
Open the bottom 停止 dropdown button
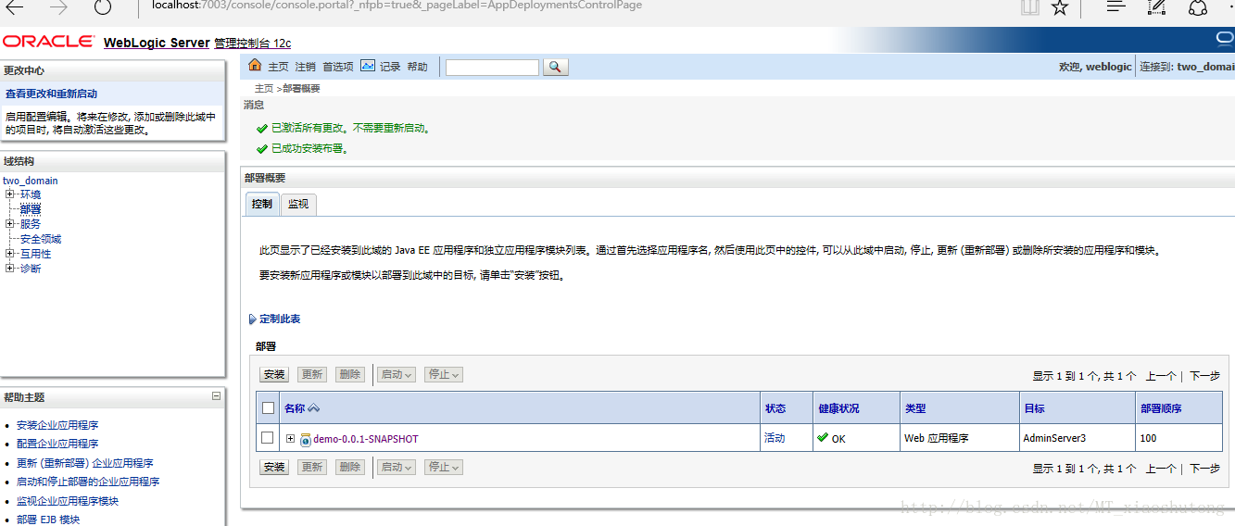443,468
